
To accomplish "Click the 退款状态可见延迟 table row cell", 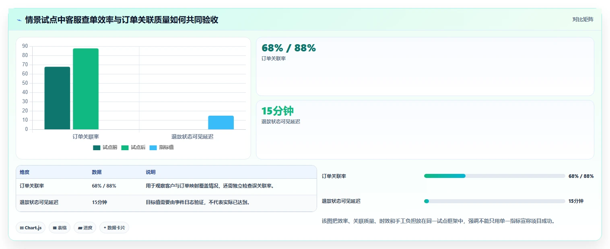I will pyautogui.click(x=39, y=202).
